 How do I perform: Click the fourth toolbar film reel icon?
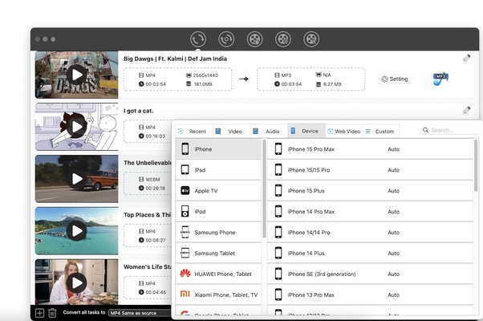[282, 39]
